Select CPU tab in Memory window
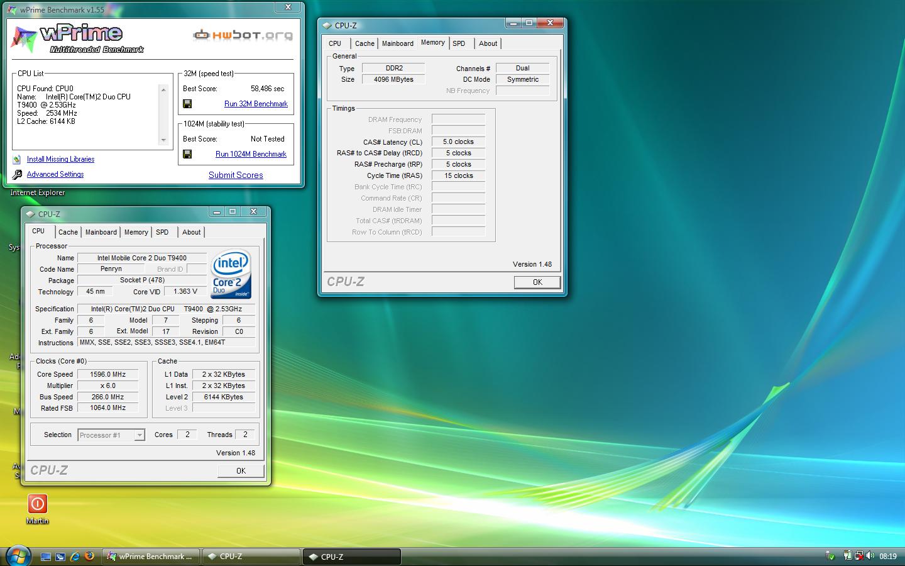The width and height of the screenshot is (905, 566). tap(335, 43)
